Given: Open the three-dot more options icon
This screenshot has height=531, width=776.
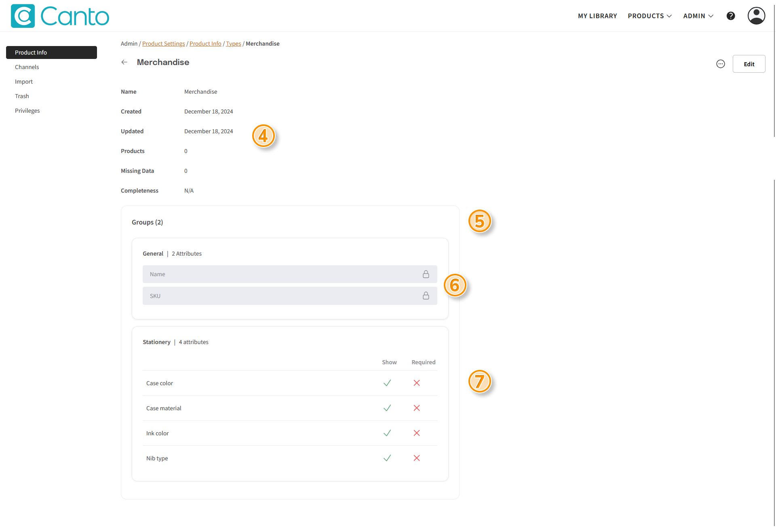Looking at the screenshot, I should (720, 64).
